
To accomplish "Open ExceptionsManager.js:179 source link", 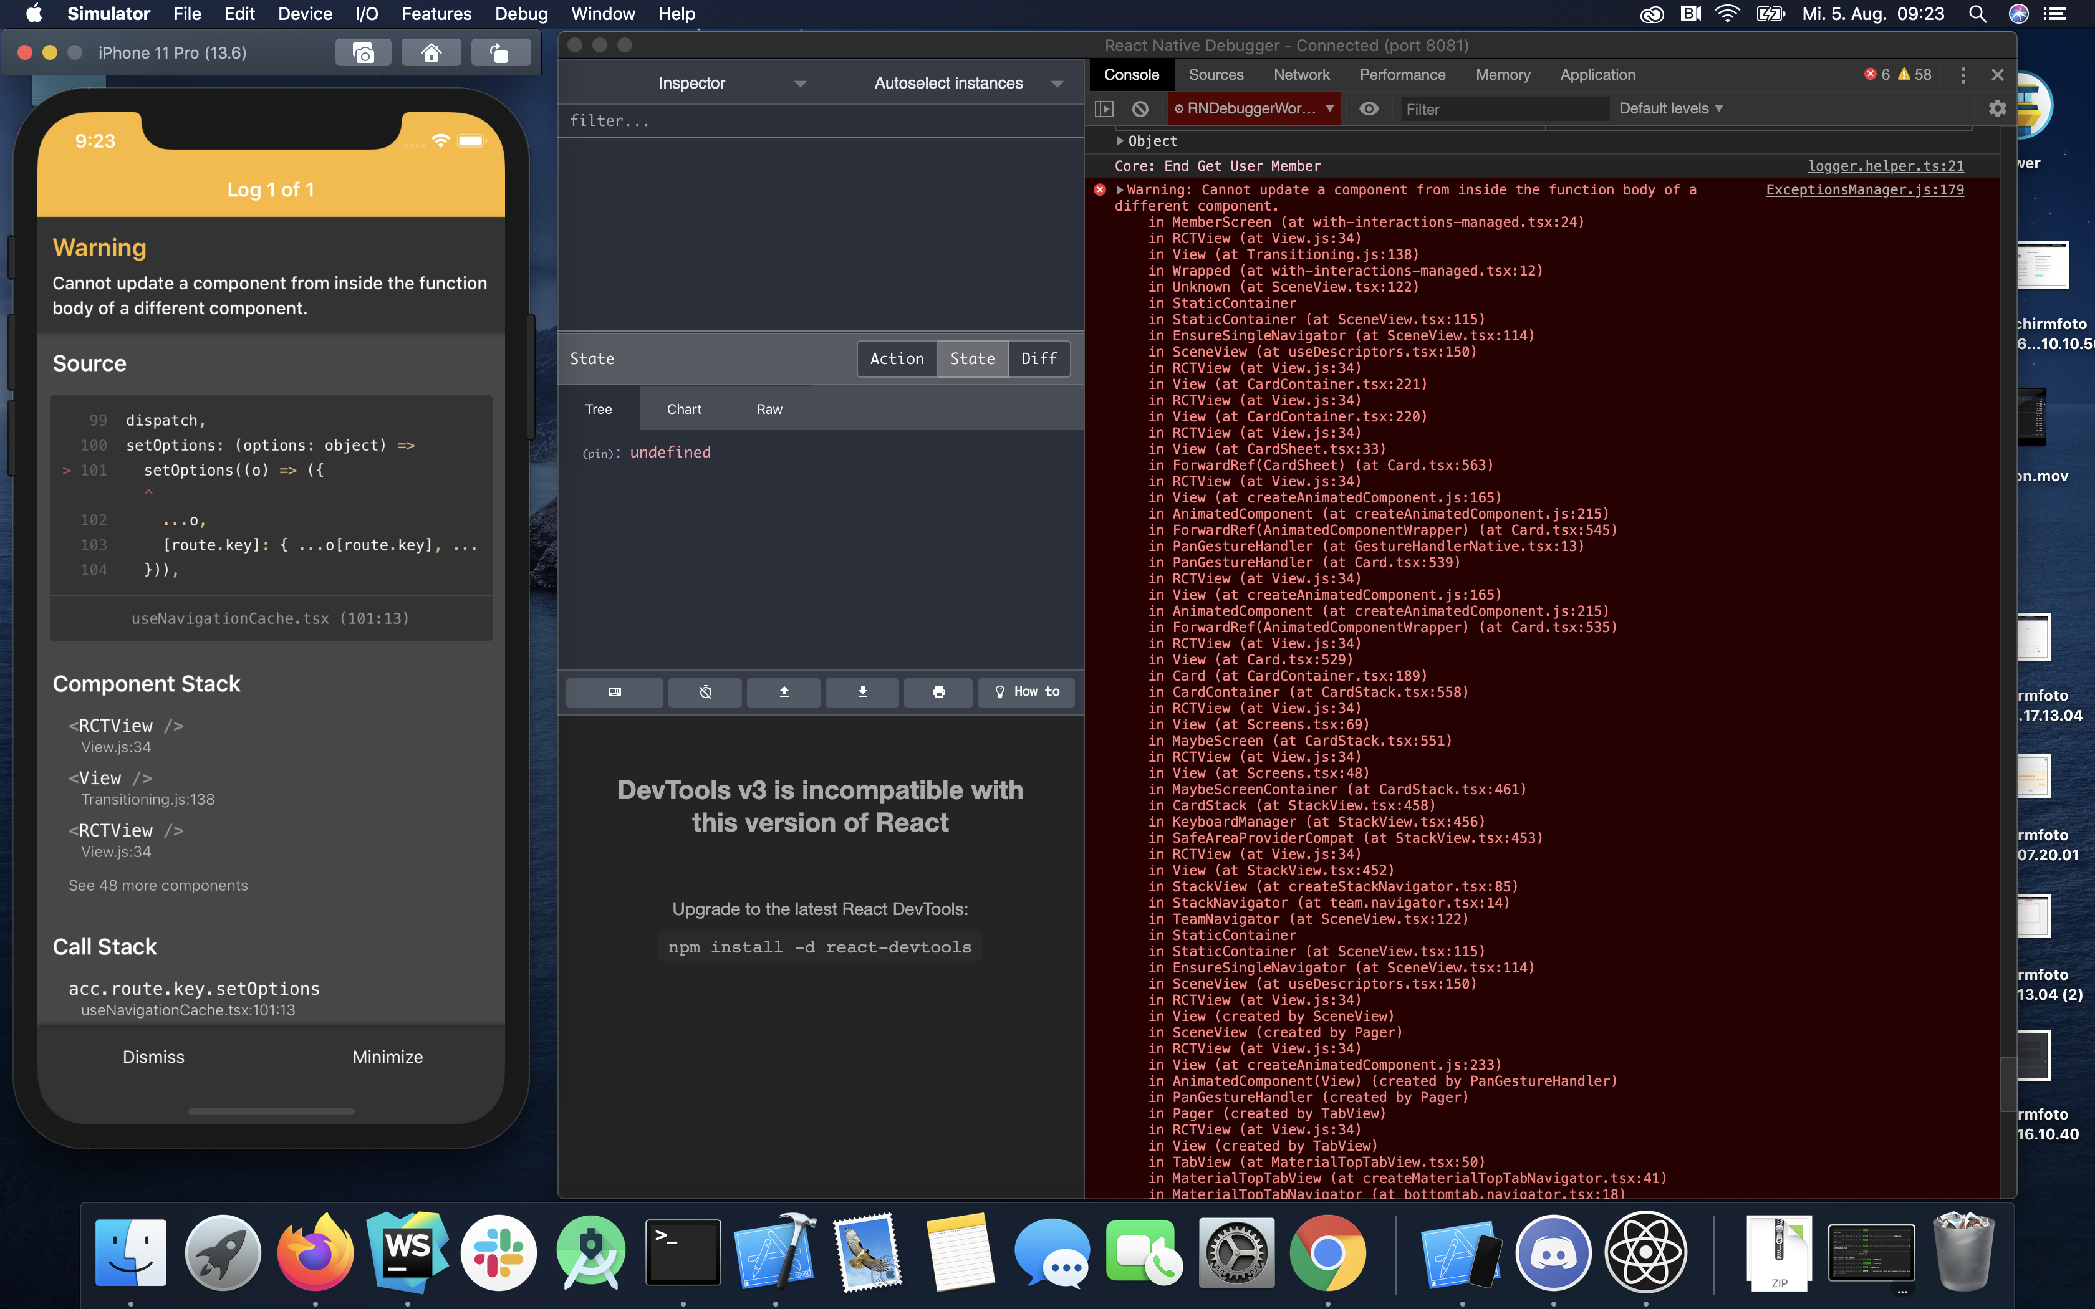I will click(x=1865, y=191).
